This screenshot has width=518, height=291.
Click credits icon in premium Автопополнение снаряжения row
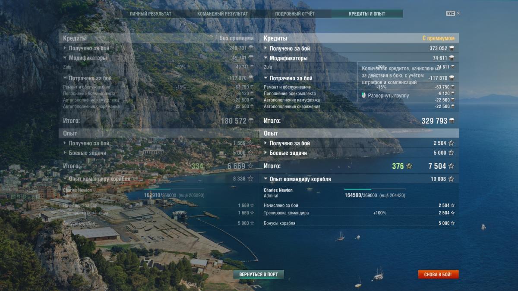point(453,106)
